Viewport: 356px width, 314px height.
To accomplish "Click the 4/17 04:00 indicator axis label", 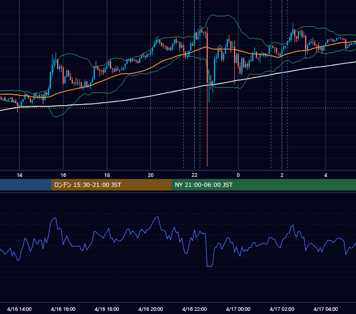I will click(326, 309).
